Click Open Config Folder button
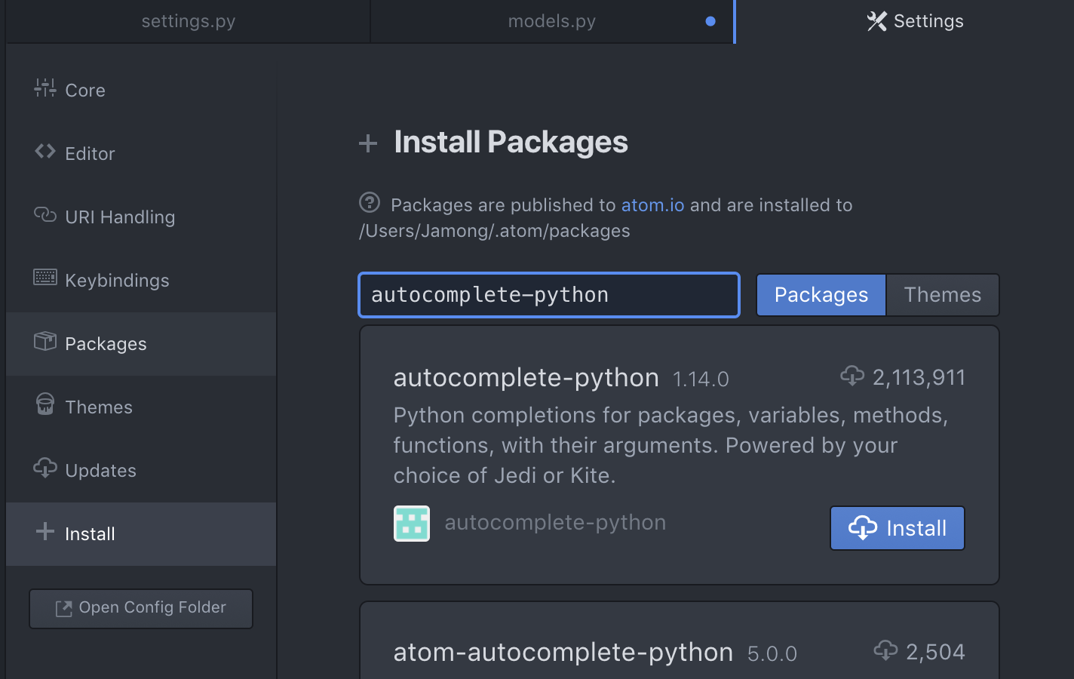The image size is (1074, 679). click(x=141, y=608)
